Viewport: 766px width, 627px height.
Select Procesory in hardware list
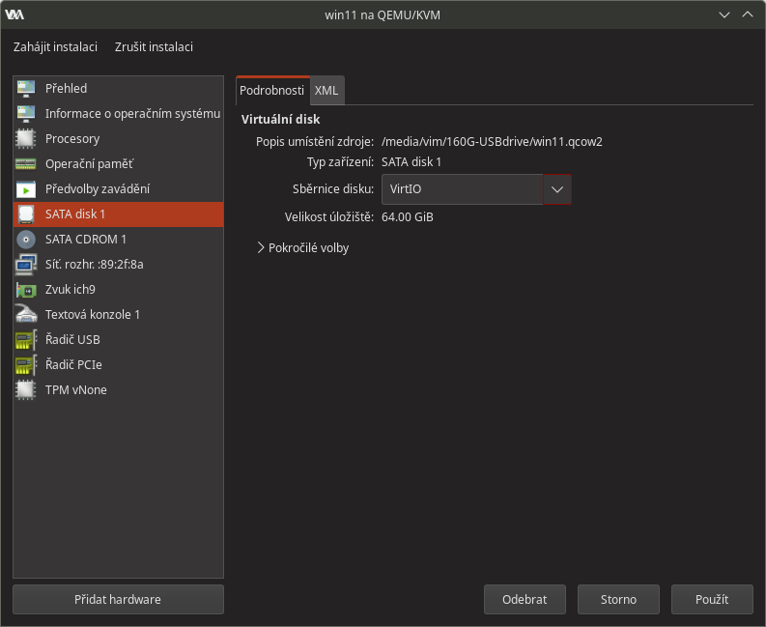point(118,139)
